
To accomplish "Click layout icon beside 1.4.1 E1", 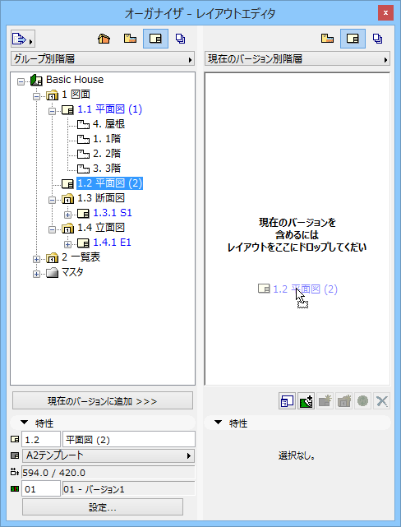I will pyautogui.click(x=83, y=243).
